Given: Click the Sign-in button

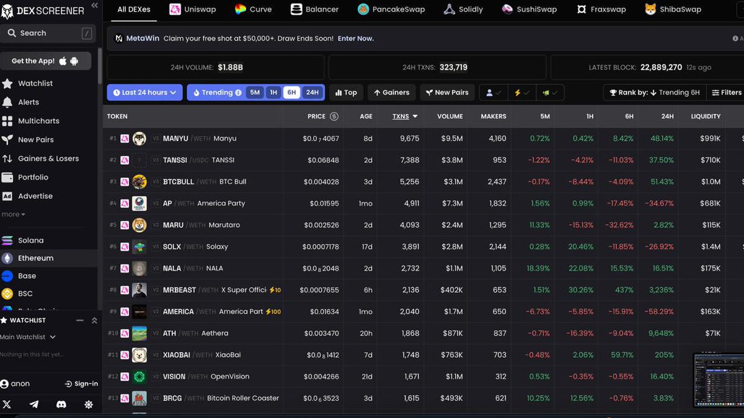Looking at the screenshot, I should (81, 383).
